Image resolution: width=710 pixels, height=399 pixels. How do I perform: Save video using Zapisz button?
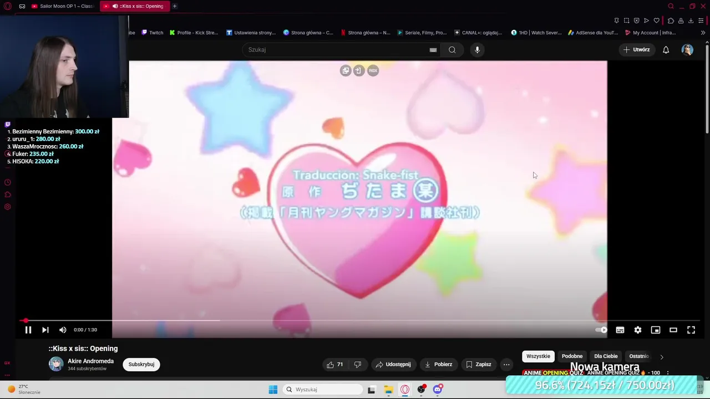pos(478,364)
